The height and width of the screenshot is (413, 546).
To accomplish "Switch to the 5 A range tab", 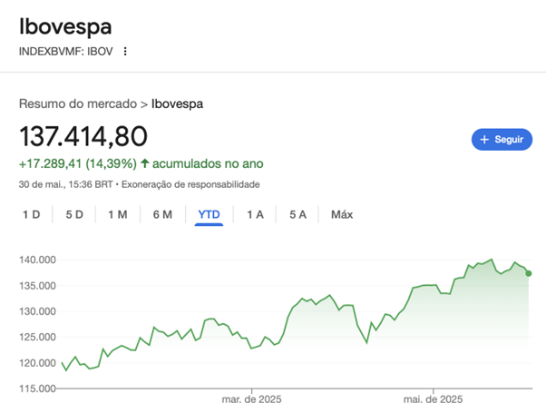I will [298, 214].
